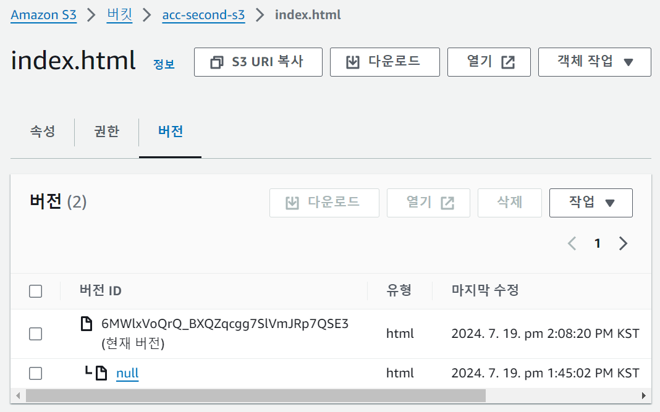The height and width of the screenshot is (412, 660).
Task: Click the 2:08:20 PM KST modified time
Action: pyautogui.click(x=545, y=334)
